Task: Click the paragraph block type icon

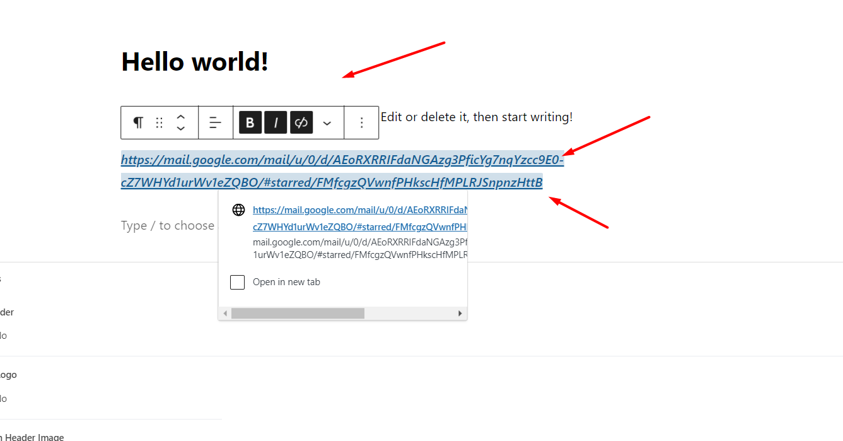Action: click(x=138, y=122)
